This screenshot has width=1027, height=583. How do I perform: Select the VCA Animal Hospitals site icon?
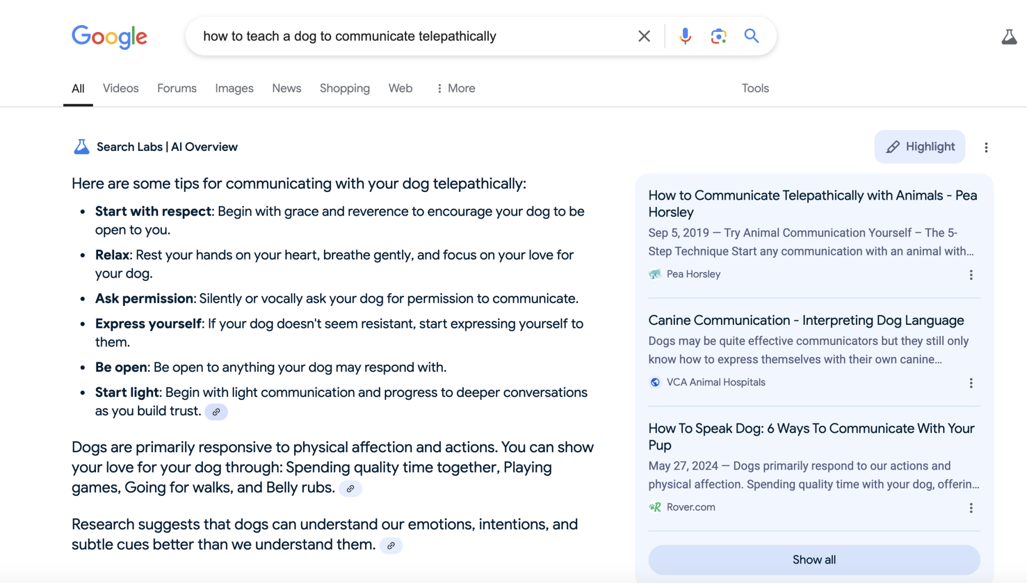point(655,382)
